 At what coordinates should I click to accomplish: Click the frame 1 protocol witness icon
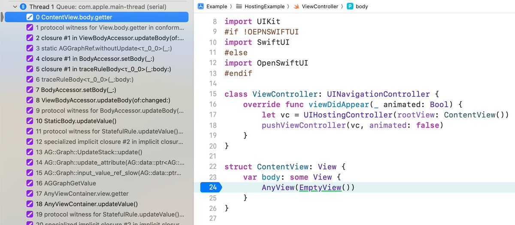[30, 27]
